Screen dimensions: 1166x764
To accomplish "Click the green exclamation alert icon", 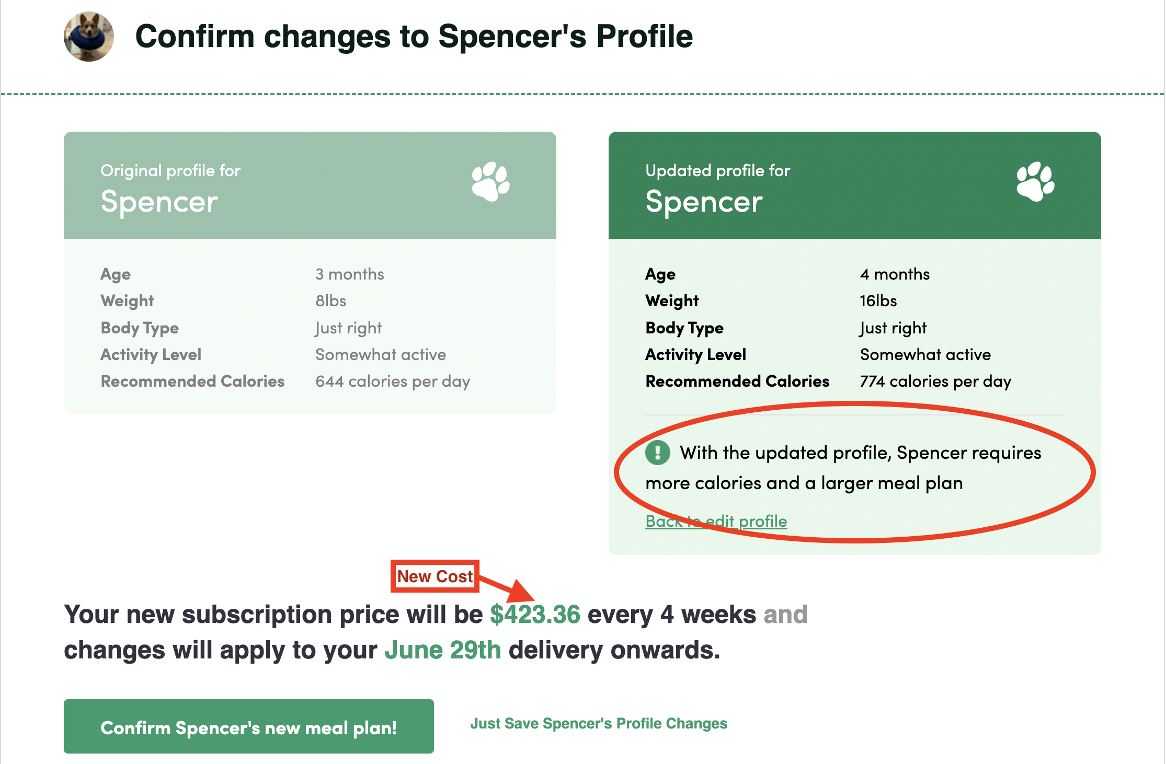I will [x=658, y=453].
